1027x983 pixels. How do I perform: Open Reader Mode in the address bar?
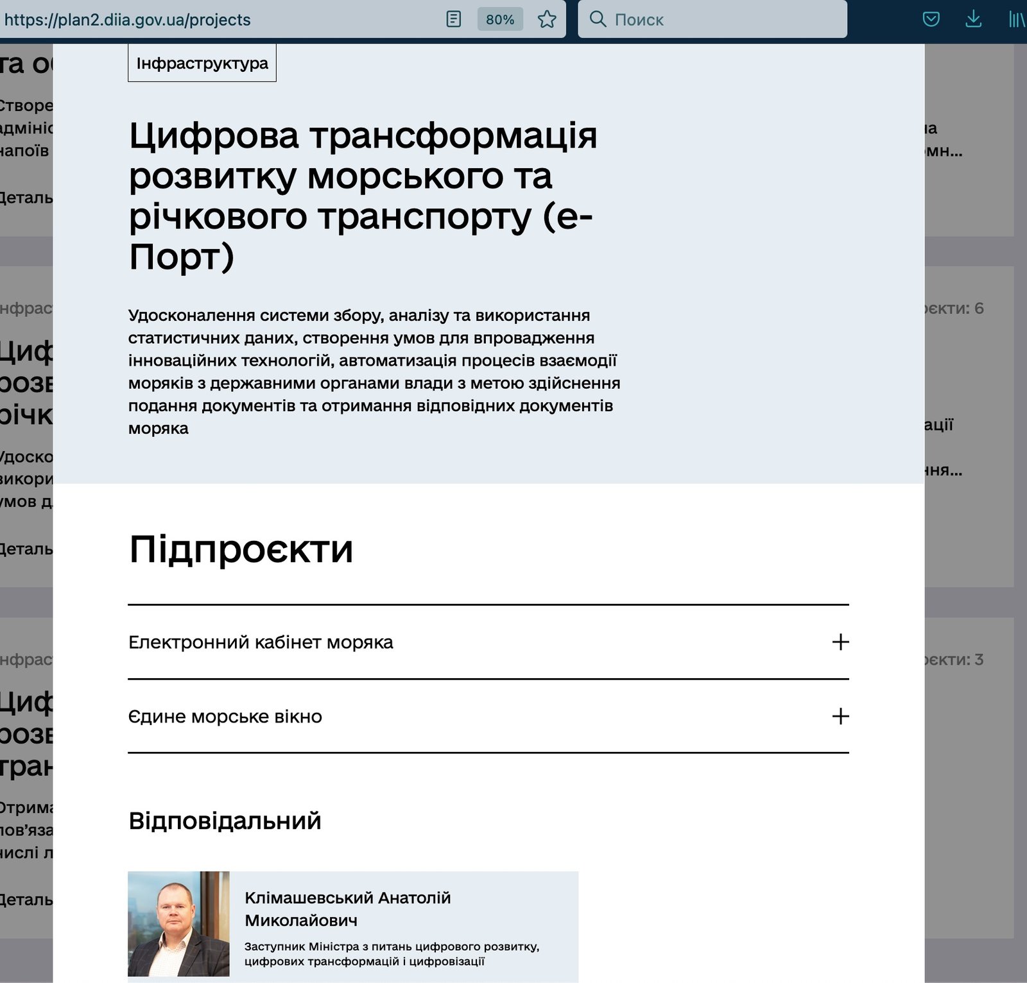[453, 20]
